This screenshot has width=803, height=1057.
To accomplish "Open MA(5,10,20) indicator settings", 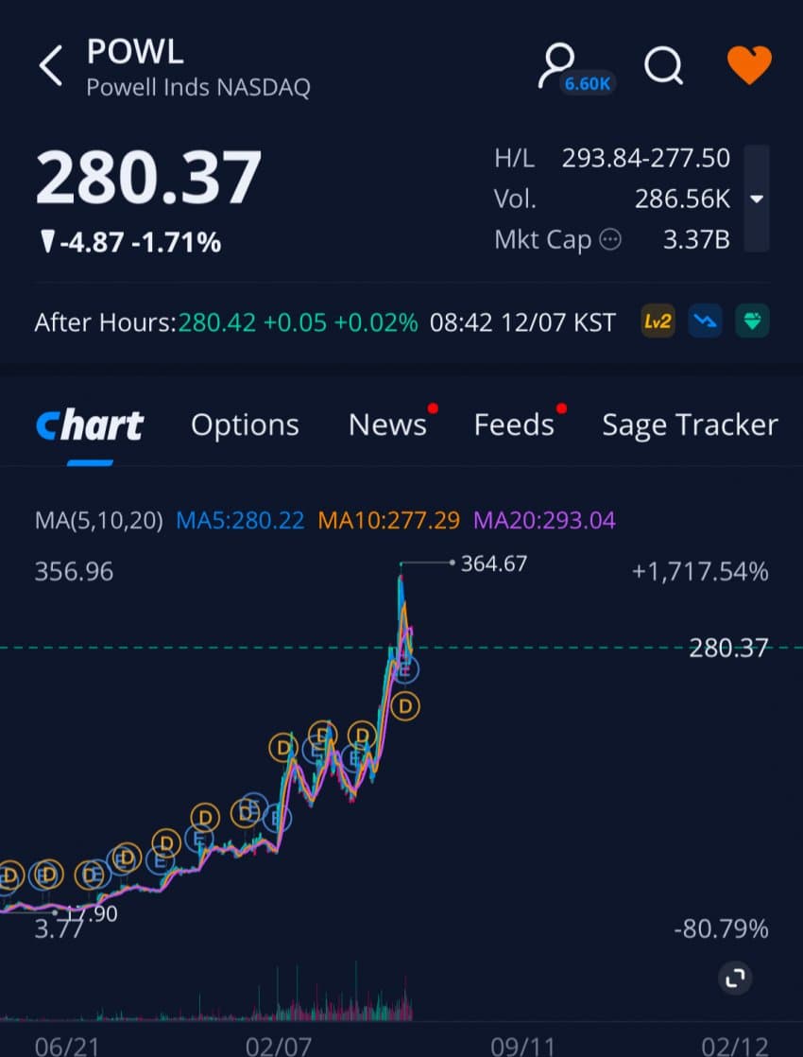I will tap(99, 520).
